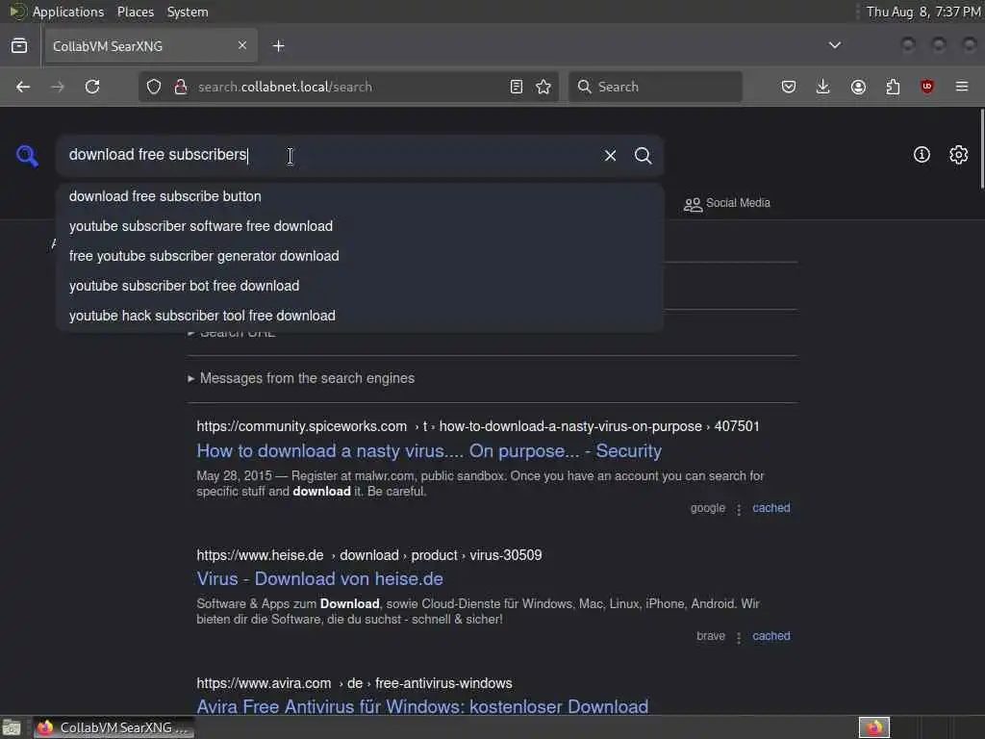This screenshot has height=739, width=985.
Task: Open cached link for the spiceworks result
Action: point(771,508)
